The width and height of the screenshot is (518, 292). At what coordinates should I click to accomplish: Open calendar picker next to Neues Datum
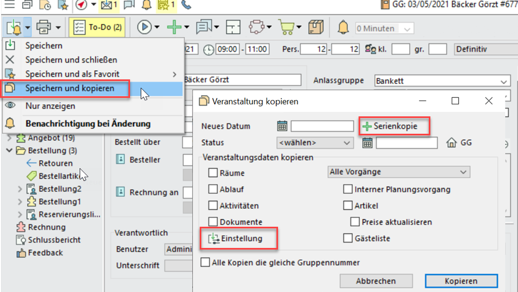click(x=282, y=126)
